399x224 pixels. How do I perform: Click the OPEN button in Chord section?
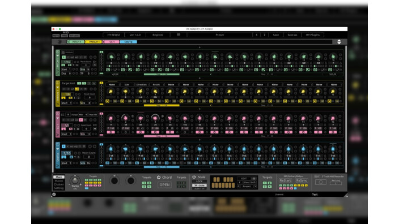click(164, 184)
